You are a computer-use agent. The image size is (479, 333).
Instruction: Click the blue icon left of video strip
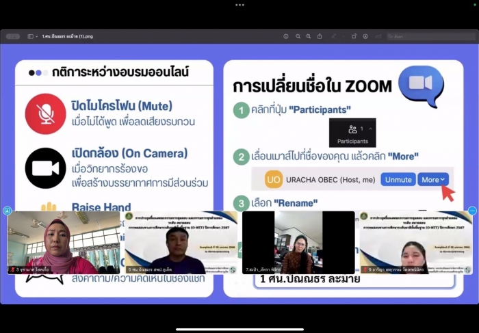click(x=8, y=211)
